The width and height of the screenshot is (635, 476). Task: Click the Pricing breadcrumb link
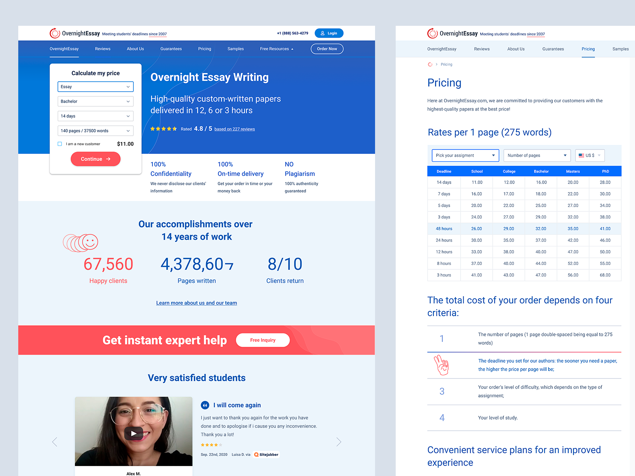pyautogui.click(x=446, y=64)
